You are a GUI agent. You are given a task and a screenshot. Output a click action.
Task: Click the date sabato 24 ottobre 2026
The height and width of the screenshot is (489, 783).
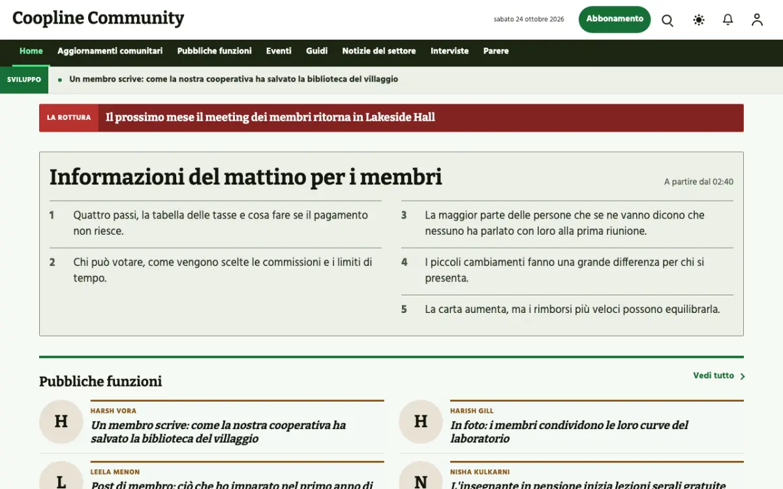[529, 20]
